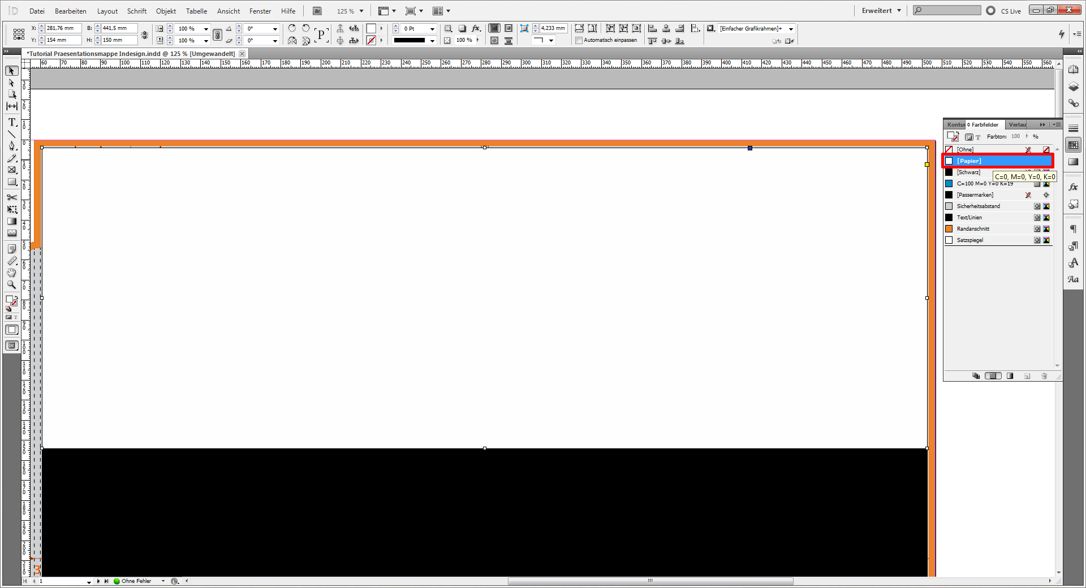
Task: Expand the stroke weight dropdown showing 0 Pt
Action: click(433, 28)
